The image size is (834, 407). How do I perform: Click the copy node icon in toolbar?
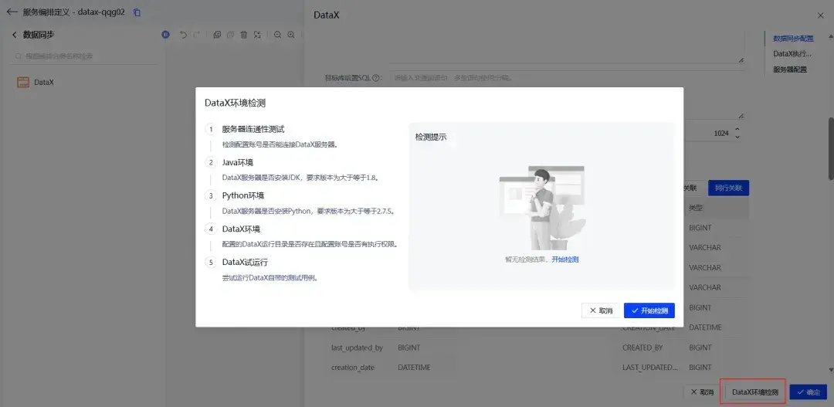(217, 35)
